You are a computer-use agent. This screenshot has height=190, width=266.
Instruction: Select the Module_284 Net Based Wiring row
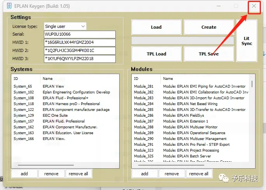(x=190, y=104)
